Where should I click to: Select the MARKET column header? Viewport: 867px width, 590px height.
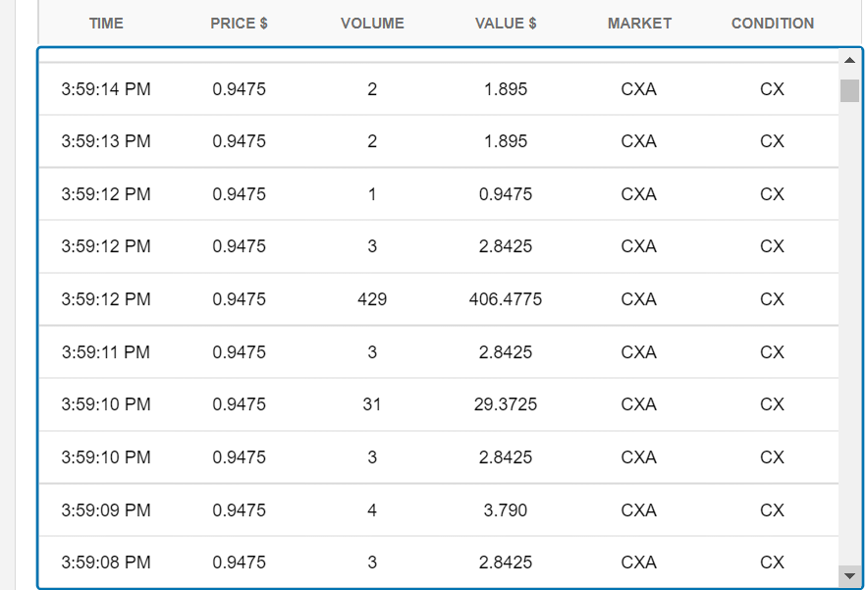point(639,24)
